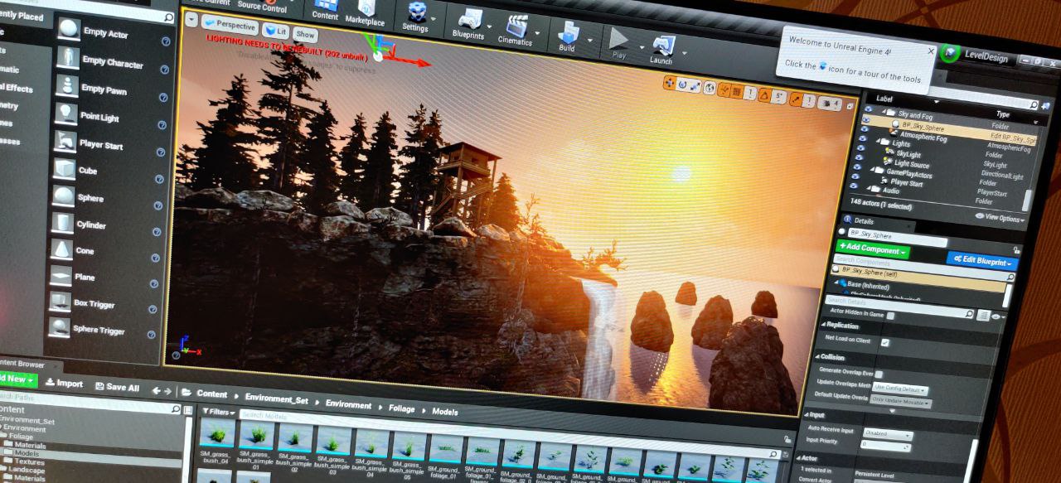
Task: Open help for Empty Actor
Action: tap(165, 41)
